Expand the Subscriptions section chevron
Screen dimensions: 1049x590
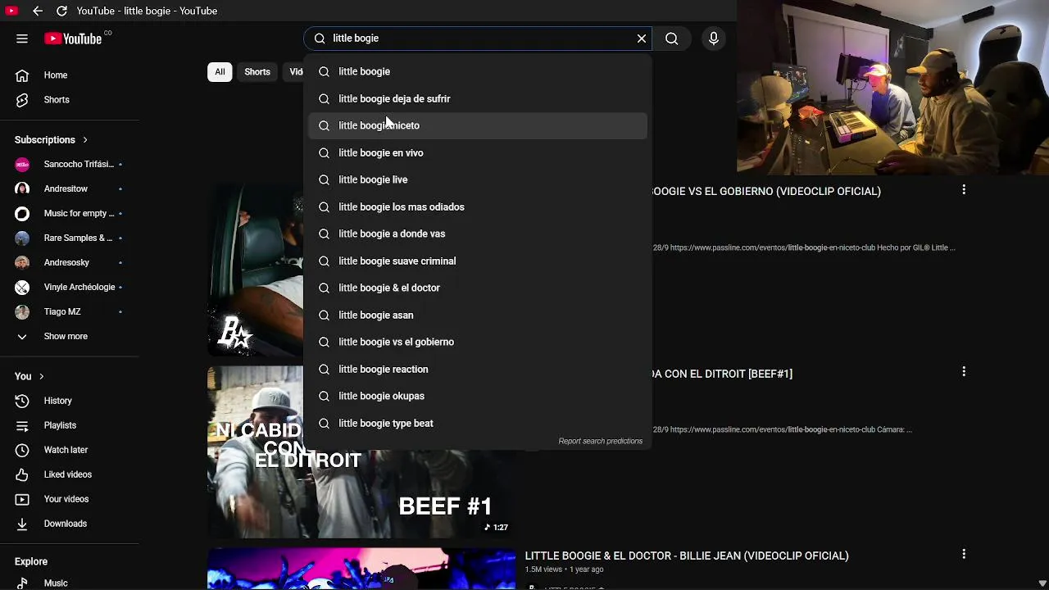coord(84,140)
